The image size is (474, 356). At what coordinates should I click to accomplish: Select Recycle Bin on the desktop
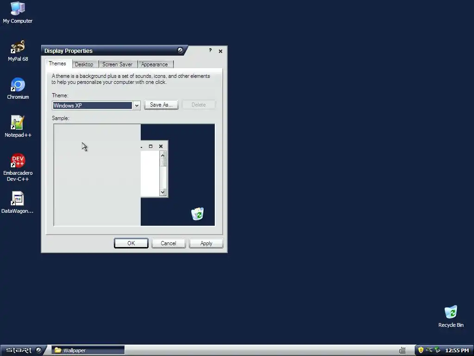point(451,316)
